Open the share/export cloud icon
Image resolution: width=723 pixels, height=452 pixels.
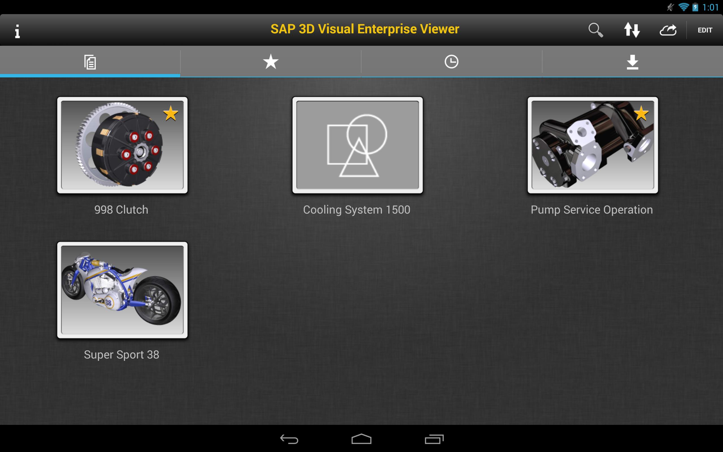click(668, 30)
